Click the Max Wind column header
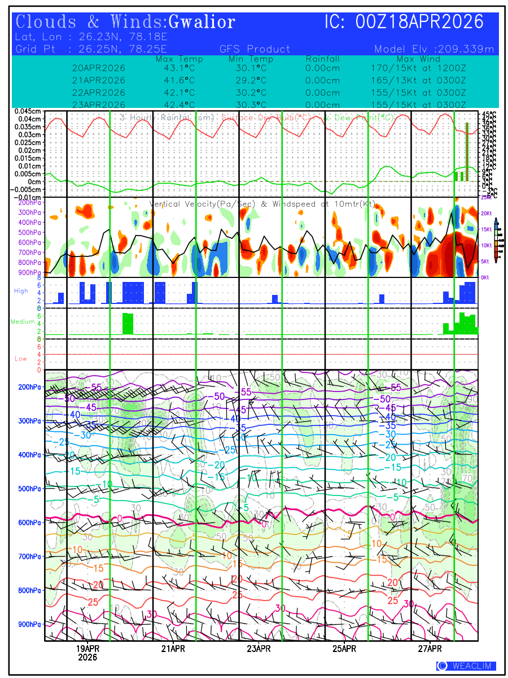This screenshot has width=508, height=678. [x=418, y=59]
